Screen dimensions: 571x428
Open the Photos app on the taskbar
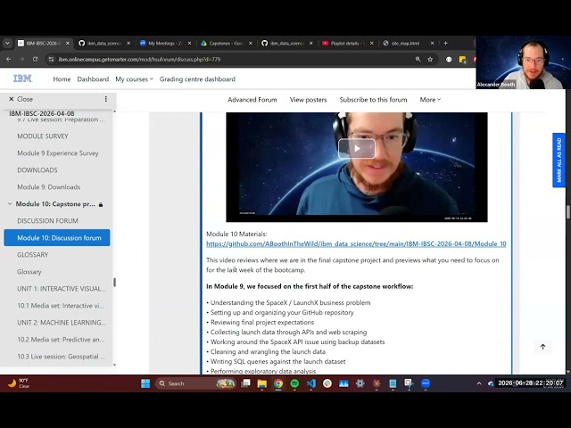coord(343,383)
